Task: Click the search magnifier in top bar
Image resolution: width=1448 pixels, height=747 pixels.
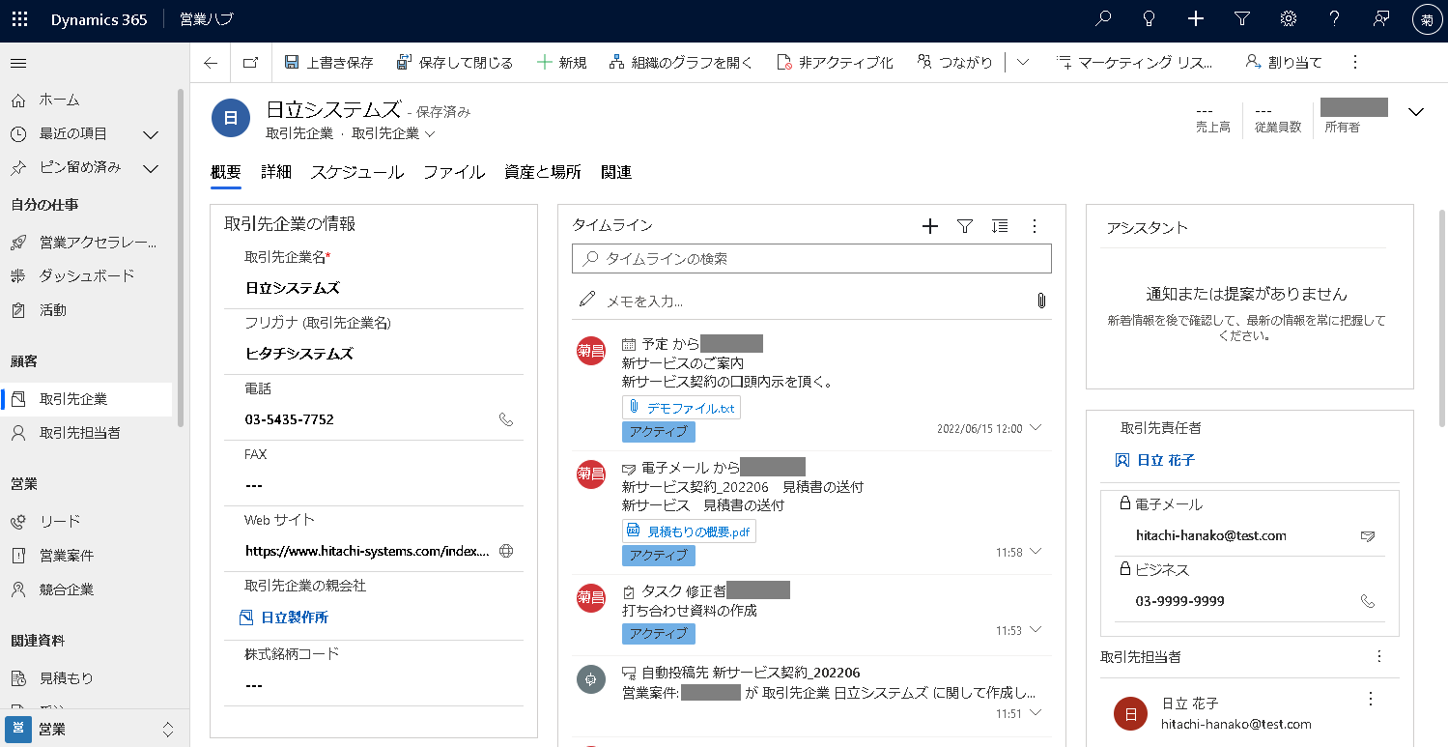Action: click(x=1103, y=18)
